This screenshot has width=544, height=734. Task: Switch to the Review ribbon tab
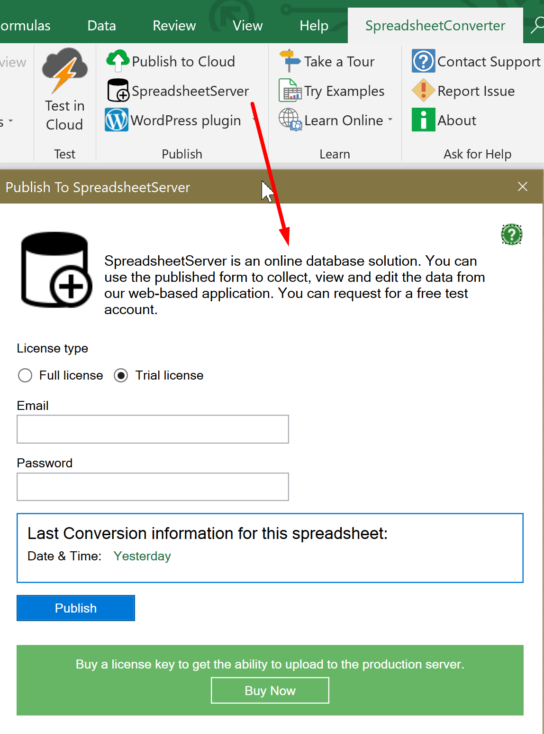click(x=174, y=25)
